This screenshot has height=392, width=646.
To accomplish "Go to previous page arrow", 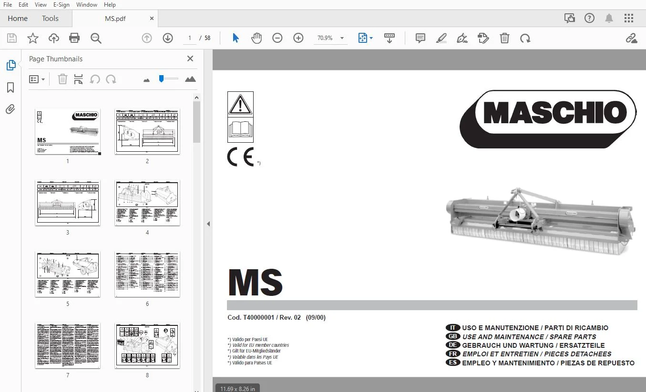I will pyautogui.click(x=147, y=38).
